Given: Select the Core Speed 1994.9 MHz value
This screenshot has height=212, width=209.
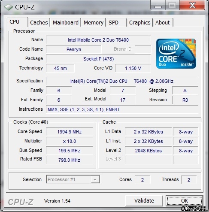Looking at the screenshot, I should [x=70, y=132].
